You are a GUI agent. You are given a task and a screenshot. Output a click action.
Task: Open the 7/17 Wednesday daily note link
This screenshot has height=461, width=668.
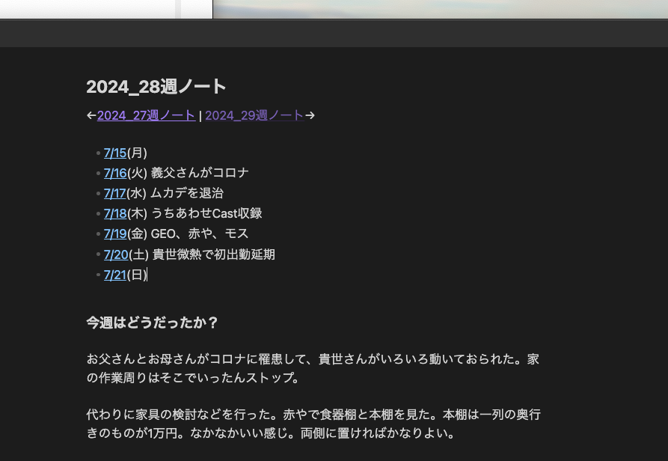coord(114,193)
